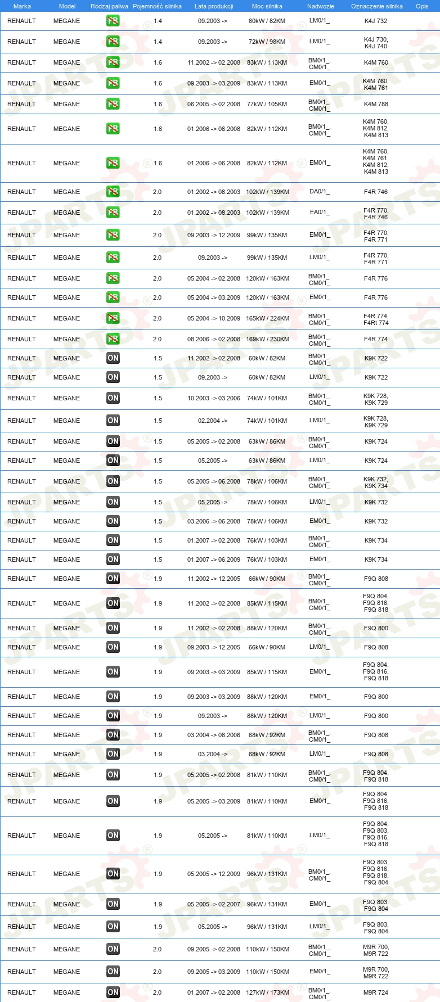Select the petrol icon in the EA0/1_ body row
Viewport: 440px width, 1002px height.
tap(113, 213)
